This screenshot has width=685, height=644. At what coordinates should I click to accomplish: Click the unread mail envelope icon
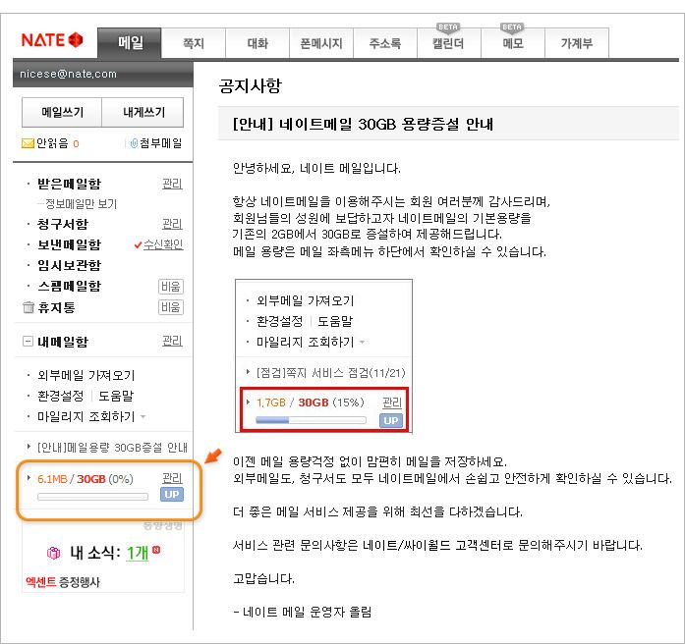(x=28, y=143)
